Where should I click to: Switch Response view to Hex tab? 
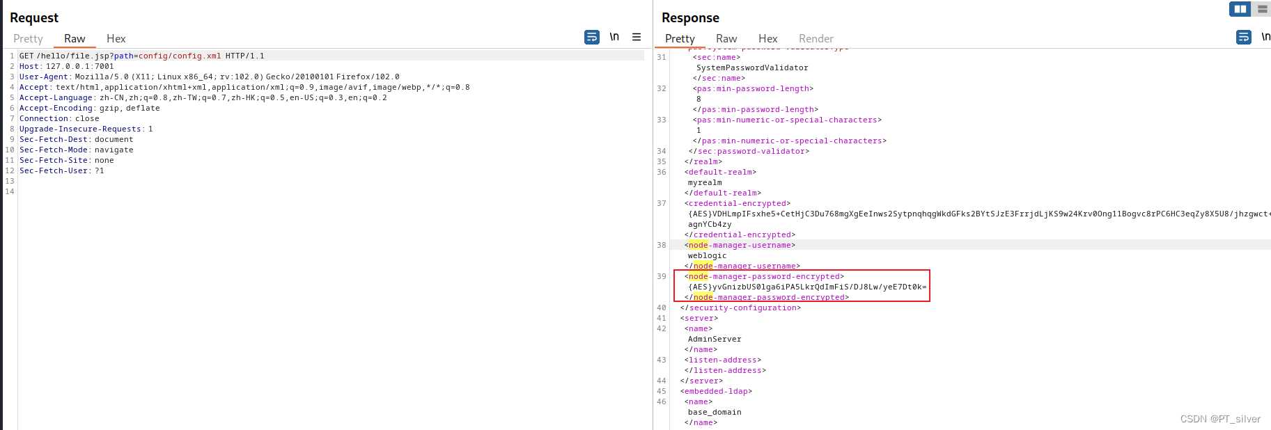pos(767,39)
